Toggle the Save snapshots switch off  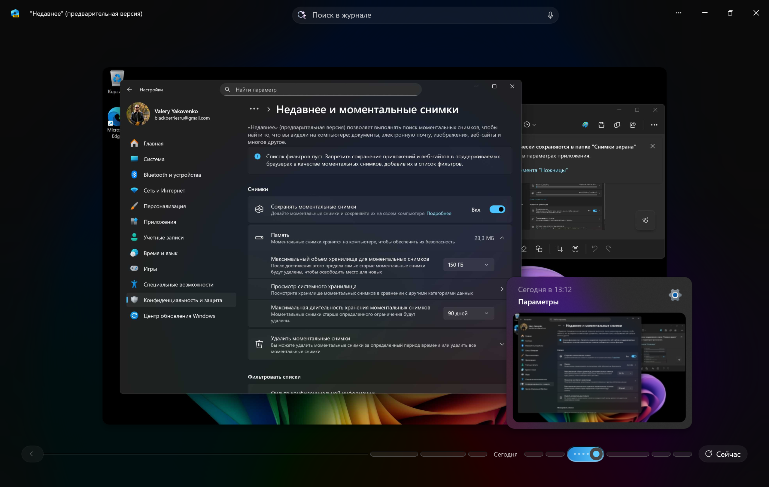pos(497,209)
